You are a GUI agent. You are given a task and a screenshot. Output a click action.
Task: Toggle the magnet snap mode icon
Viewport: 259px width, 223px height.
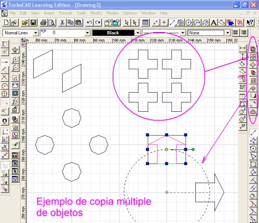click(5, 122)
